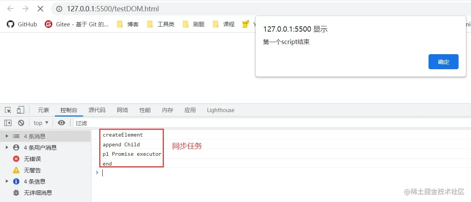This screenshot has height=202, width=471.
Task: Expand the 4 条消息 group
Action: [7, 136]
